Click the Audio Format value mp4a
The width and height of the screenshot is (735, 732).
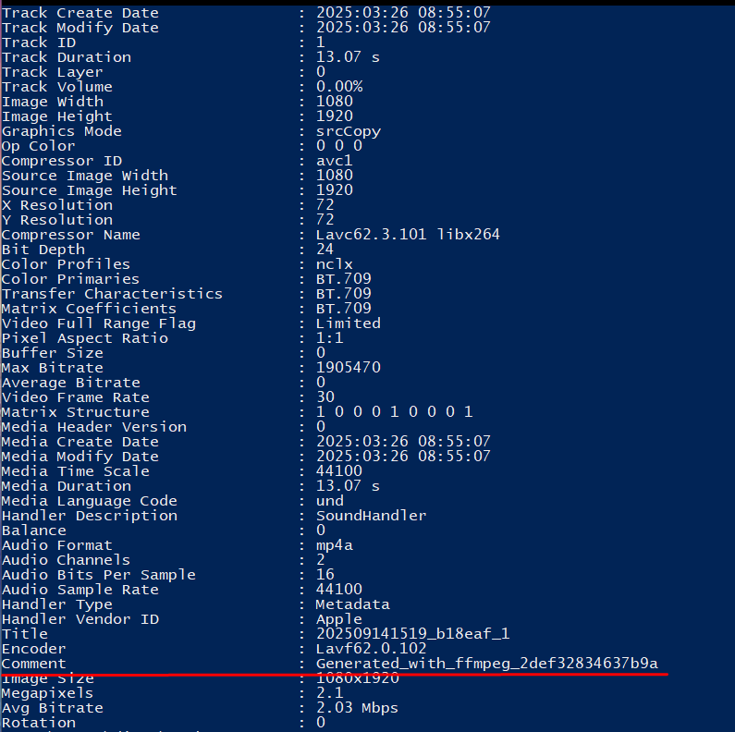click(x=335, y=545)
